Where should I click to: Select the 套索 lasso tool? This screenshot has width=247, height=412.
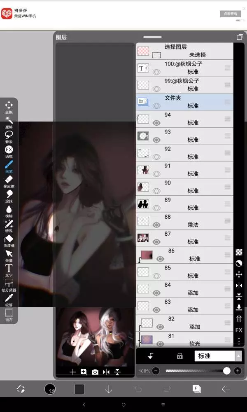point(9,137)
